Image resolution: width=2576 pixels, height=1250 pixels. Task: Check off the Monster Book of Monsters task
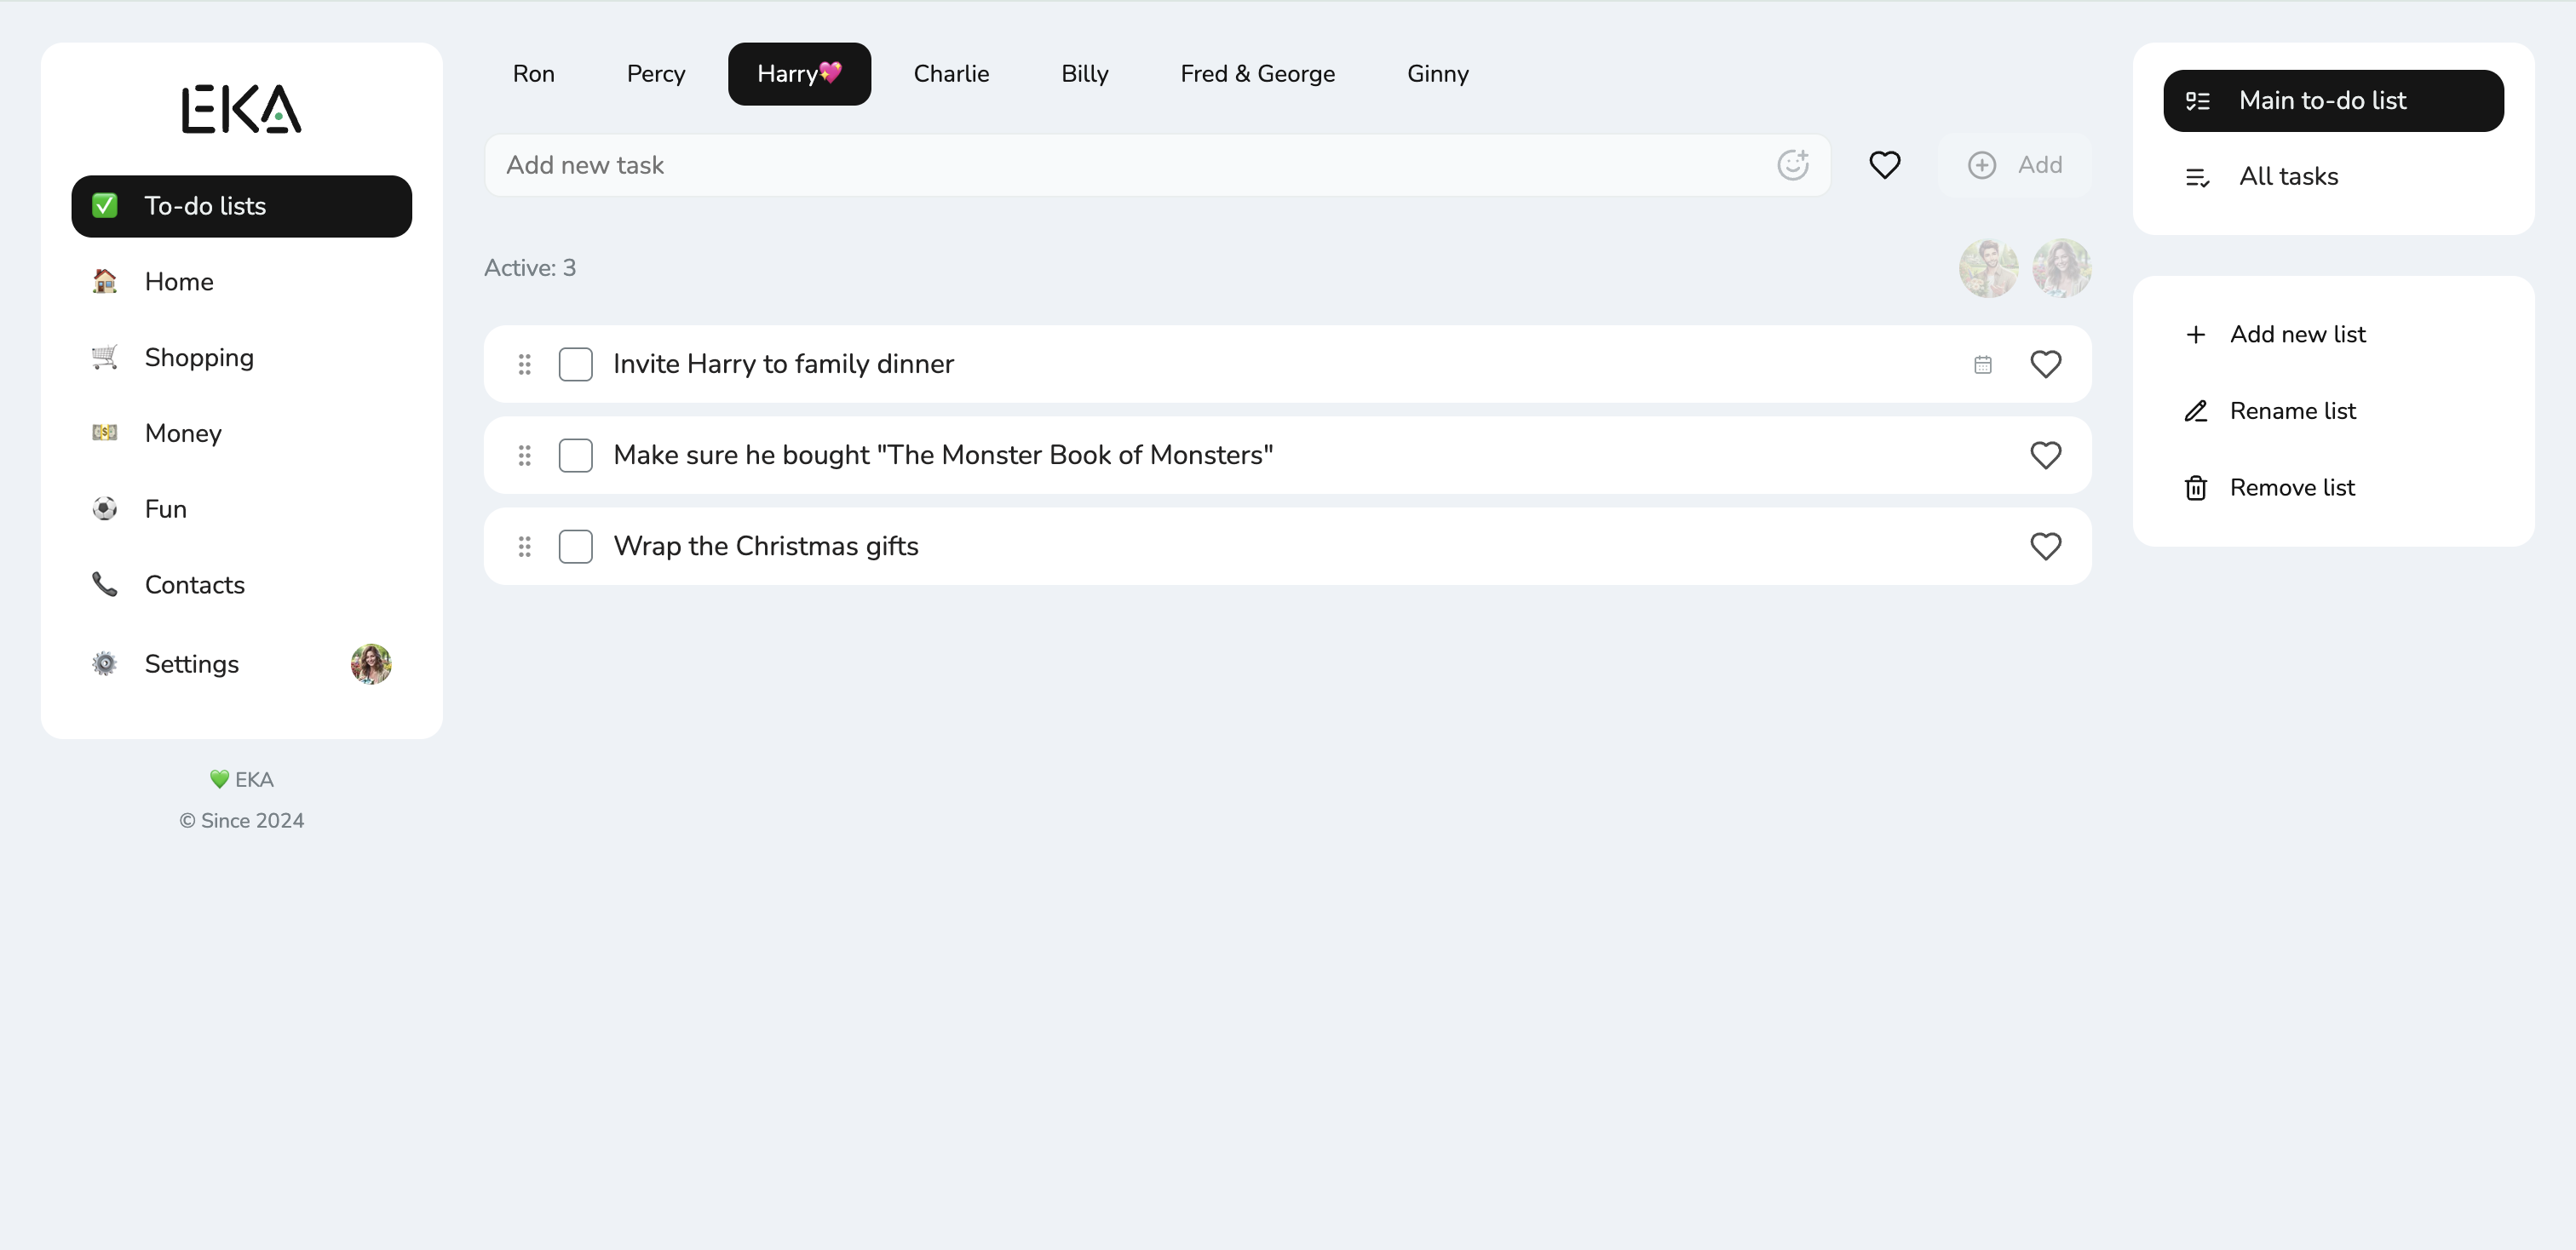576,456
